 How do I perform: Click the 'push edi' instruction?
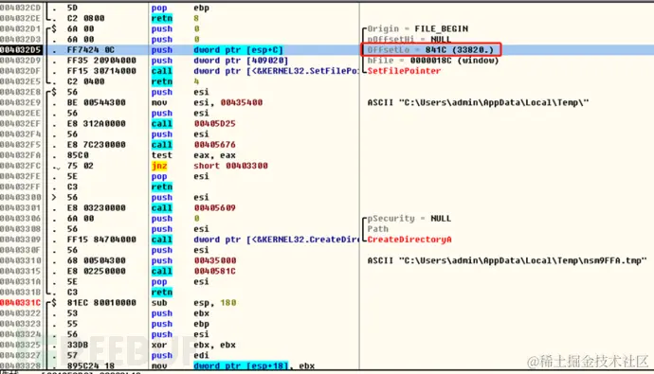(x=180, y=355)
